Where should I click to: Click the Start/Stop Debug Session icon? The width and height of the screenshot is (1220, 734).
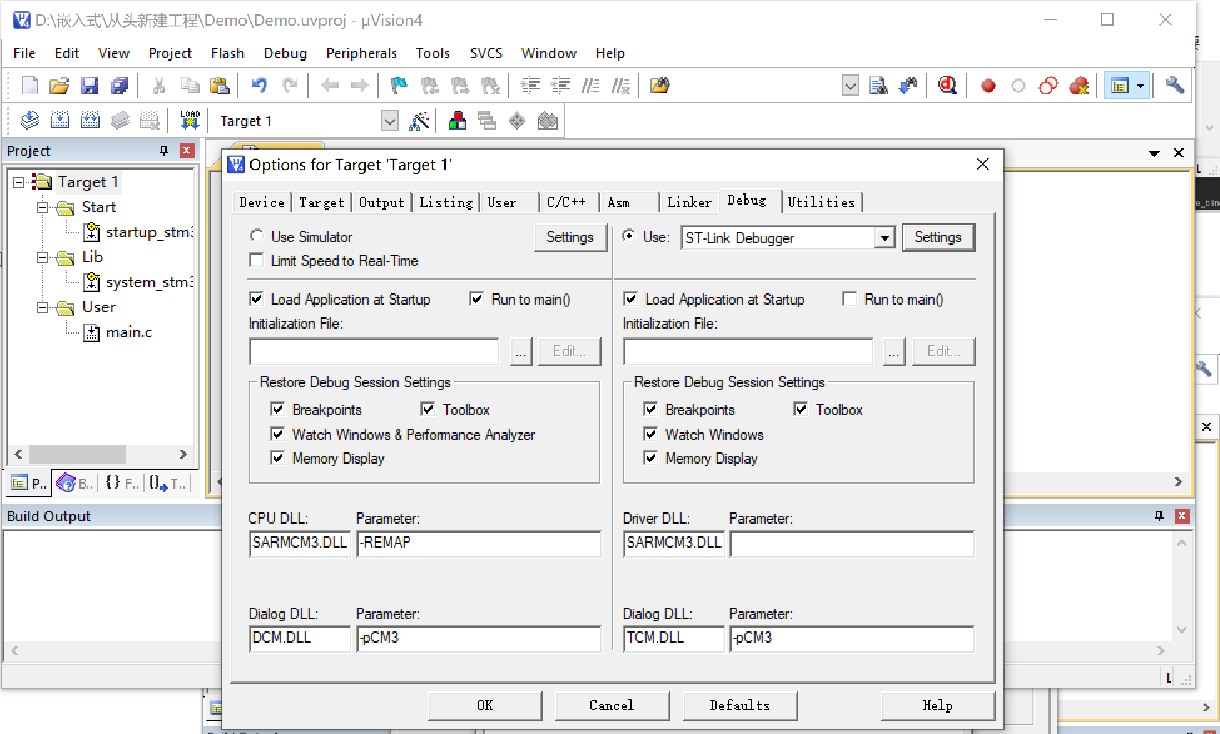click(x=947, y=86)
